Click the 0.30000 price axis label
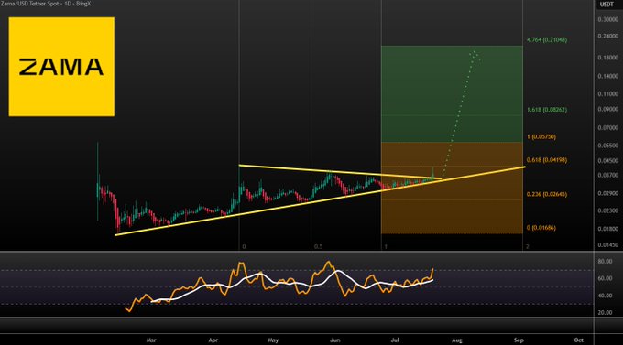 click(x=608, y=19)
